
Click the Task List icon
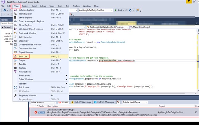(x=15, y=64)
